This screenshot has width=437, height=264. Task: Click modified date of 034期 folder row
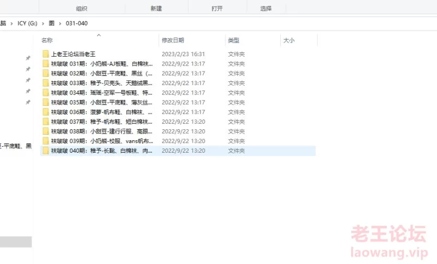184,93
